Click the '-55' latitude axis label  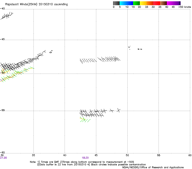[x=2, y=110]
